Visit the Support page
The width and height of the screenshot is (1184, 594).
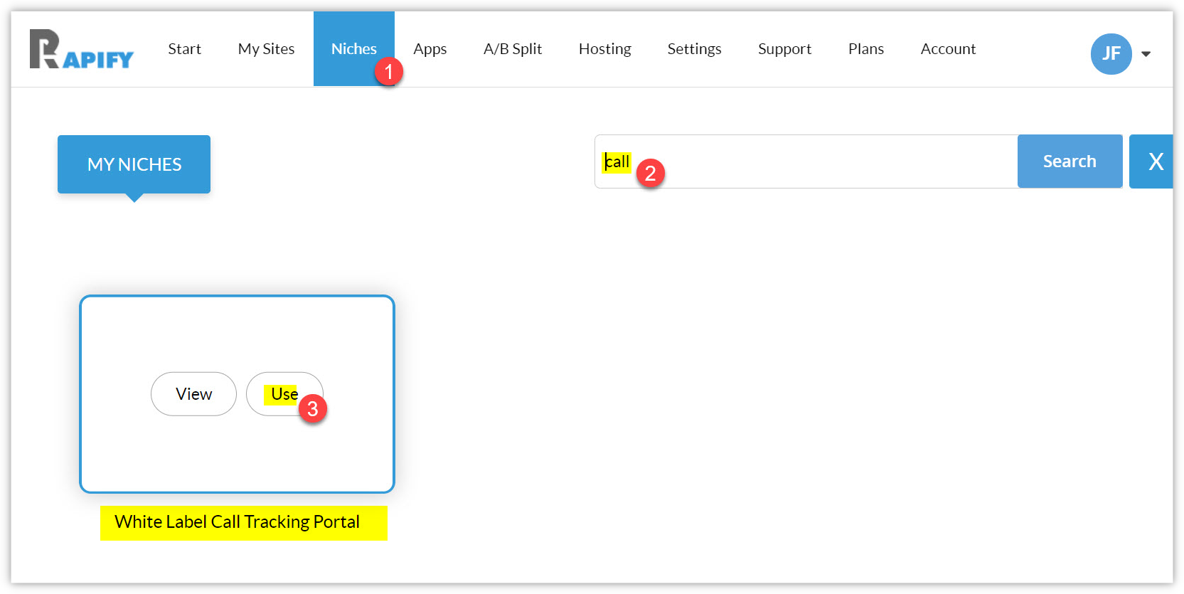point(784,49)
